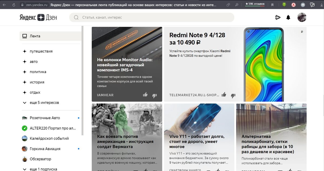Open the user profile avatar
The height and width of the screenshot is (171, 324).
(x=302, y=17)
